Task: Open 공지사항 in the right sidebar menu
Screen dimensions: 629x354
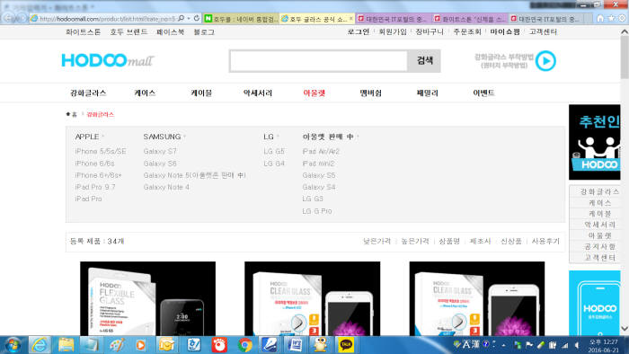Action: click(x=599, y=246)
